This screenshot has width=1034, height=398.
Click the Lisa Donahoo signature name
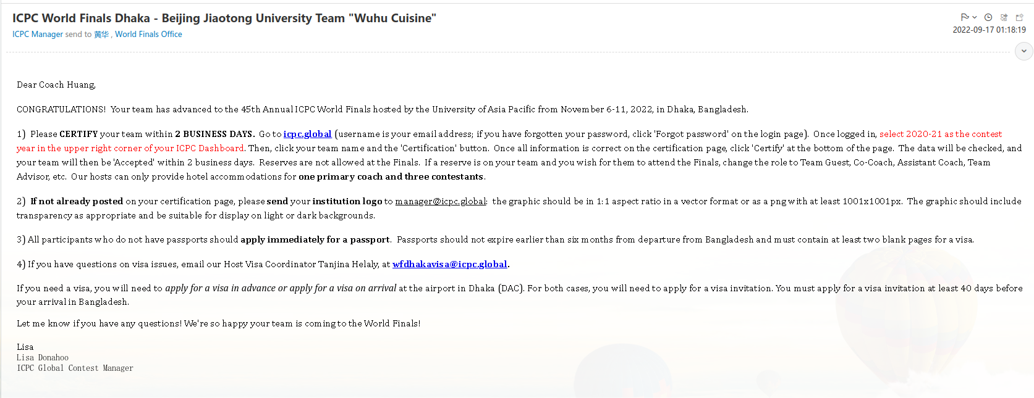tap(43, 358)
